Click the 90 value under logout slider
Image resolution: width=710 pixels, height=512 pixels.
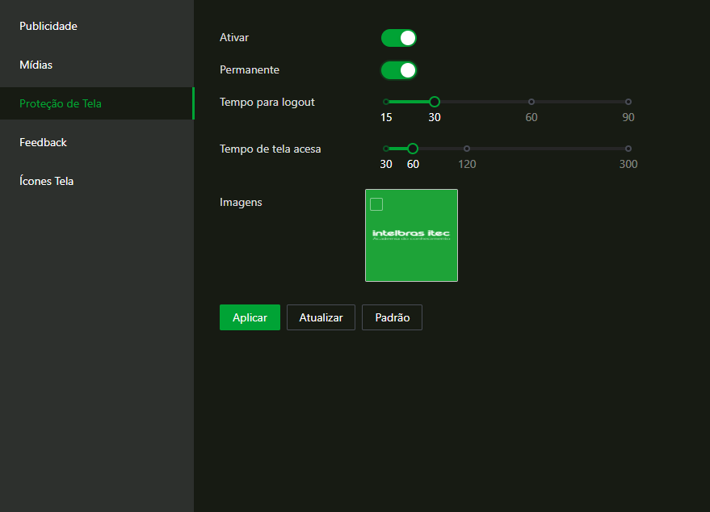pos(628,117)
